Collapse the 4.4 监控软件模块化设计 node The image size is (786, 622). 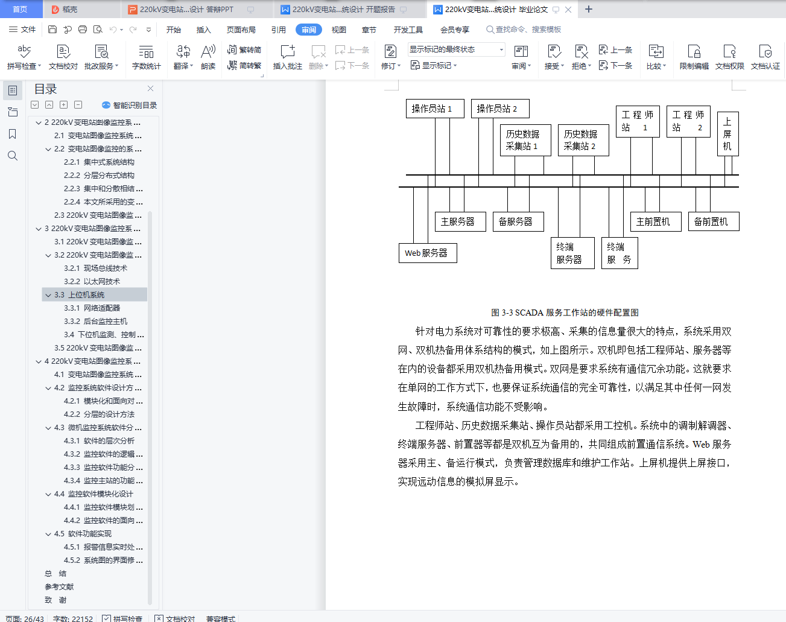click(48, 494)
